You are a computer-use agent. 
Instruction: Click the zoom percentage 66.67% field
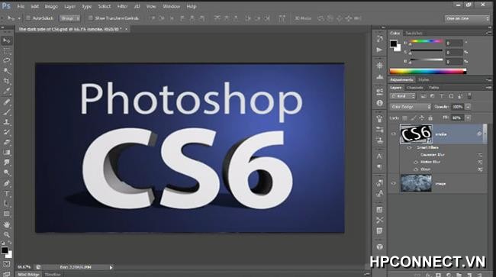point(24,267)
